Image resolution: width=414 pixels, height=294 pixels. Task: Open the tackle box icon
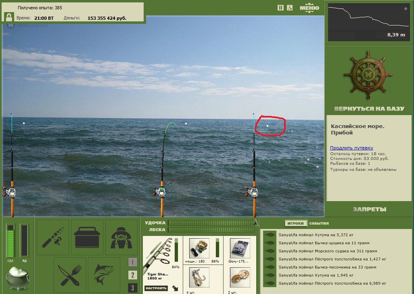point(87,237)
